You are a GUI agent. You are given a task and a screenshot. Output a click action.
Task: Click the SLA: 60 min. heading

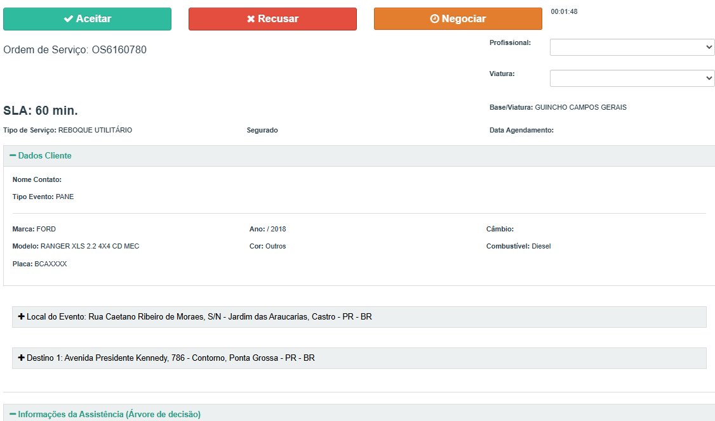tap(41, 110)
